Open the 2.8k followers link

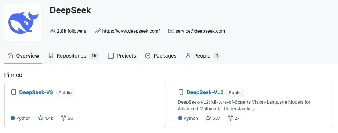click(71, 31)
